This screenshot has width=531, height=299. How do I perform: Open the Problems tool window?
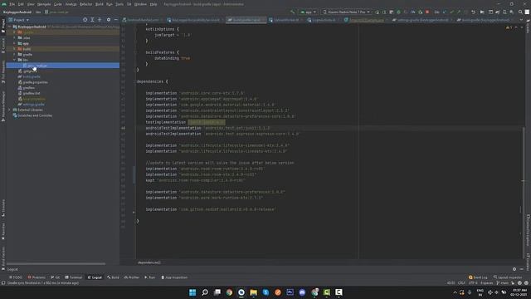[x=37, y=277]
